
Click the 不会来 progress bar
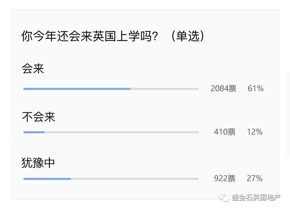click(34, 132)
